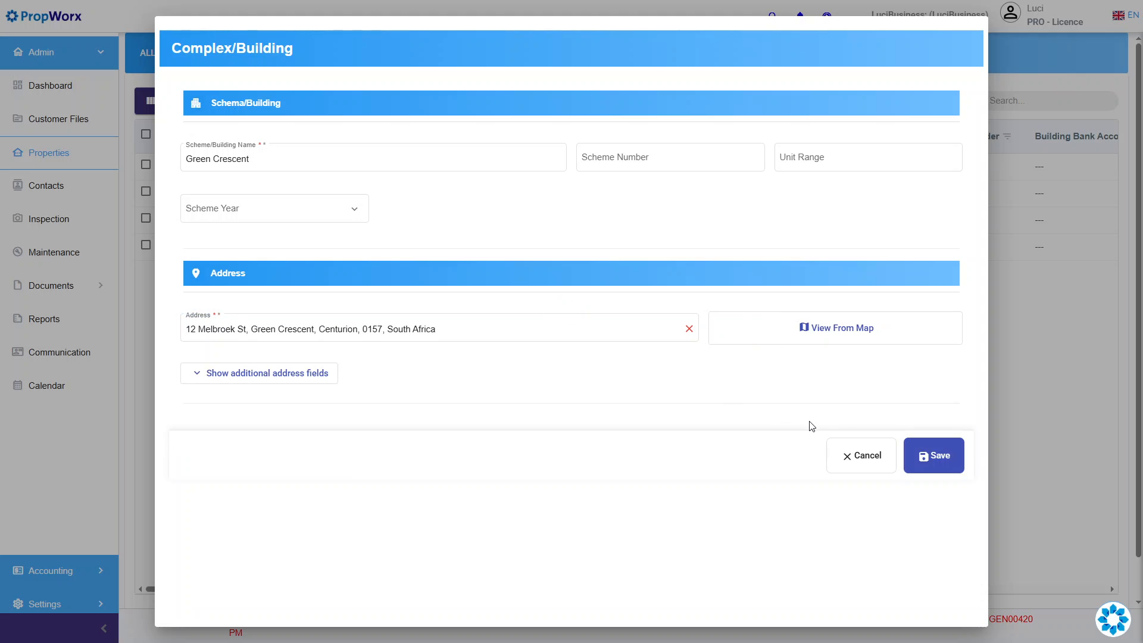Click horizontal scrollbar left arrow
This screenshot has height=643, width=1143.
(x=140, y=589)
